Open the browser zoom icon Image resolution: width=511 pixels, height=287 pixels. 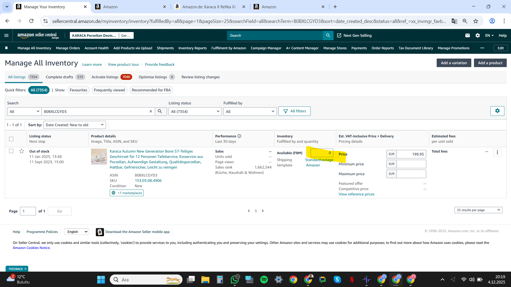pyautogui.click(x=465, y=21)
